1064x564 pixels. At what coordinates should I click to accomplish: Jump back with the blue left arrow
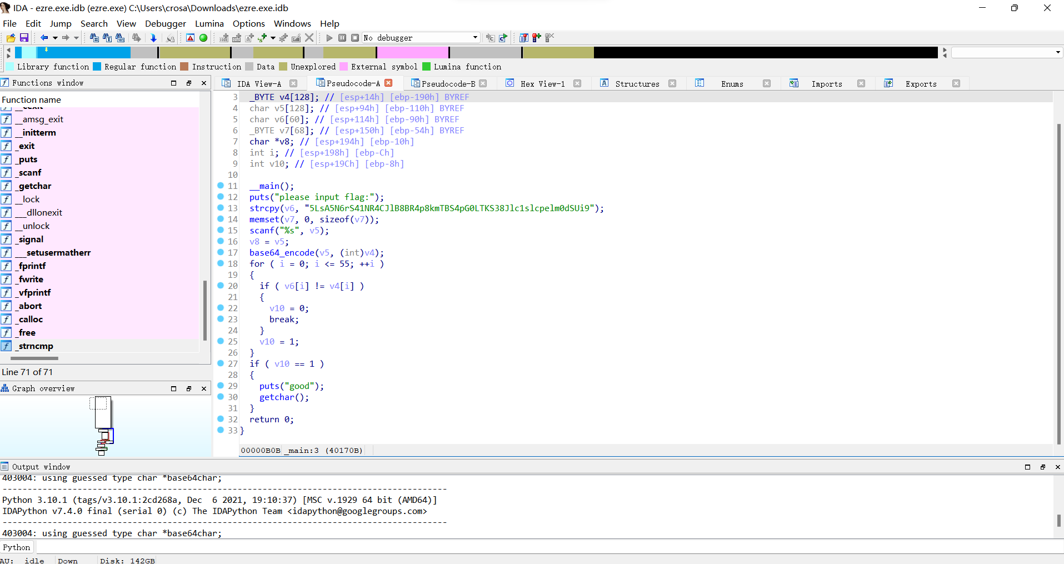(44, 38)
